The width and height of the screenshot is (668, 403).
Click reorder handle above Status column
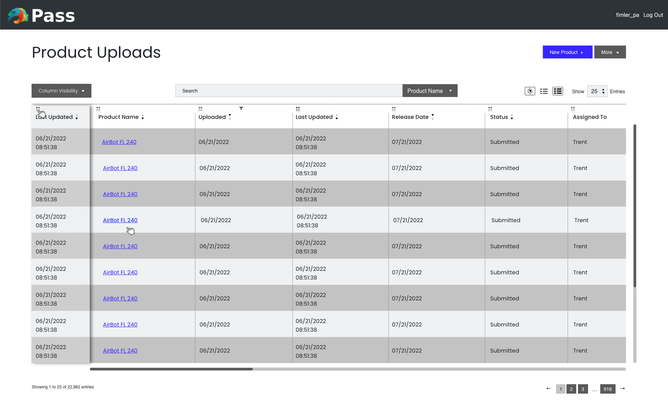click(x=490, y=109)
